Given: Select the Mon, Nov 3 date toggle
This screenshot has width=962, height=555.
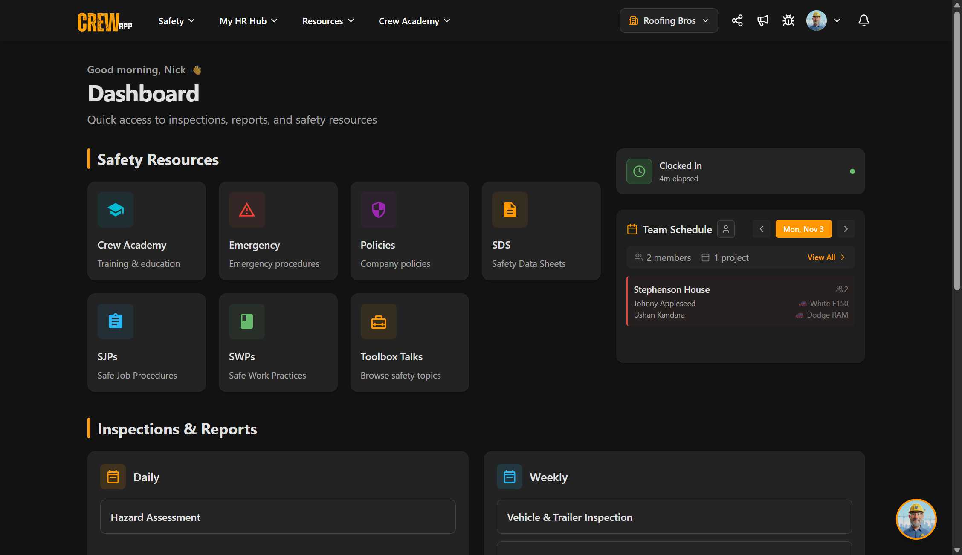Looking at the screenshot, I should [803, 229].
